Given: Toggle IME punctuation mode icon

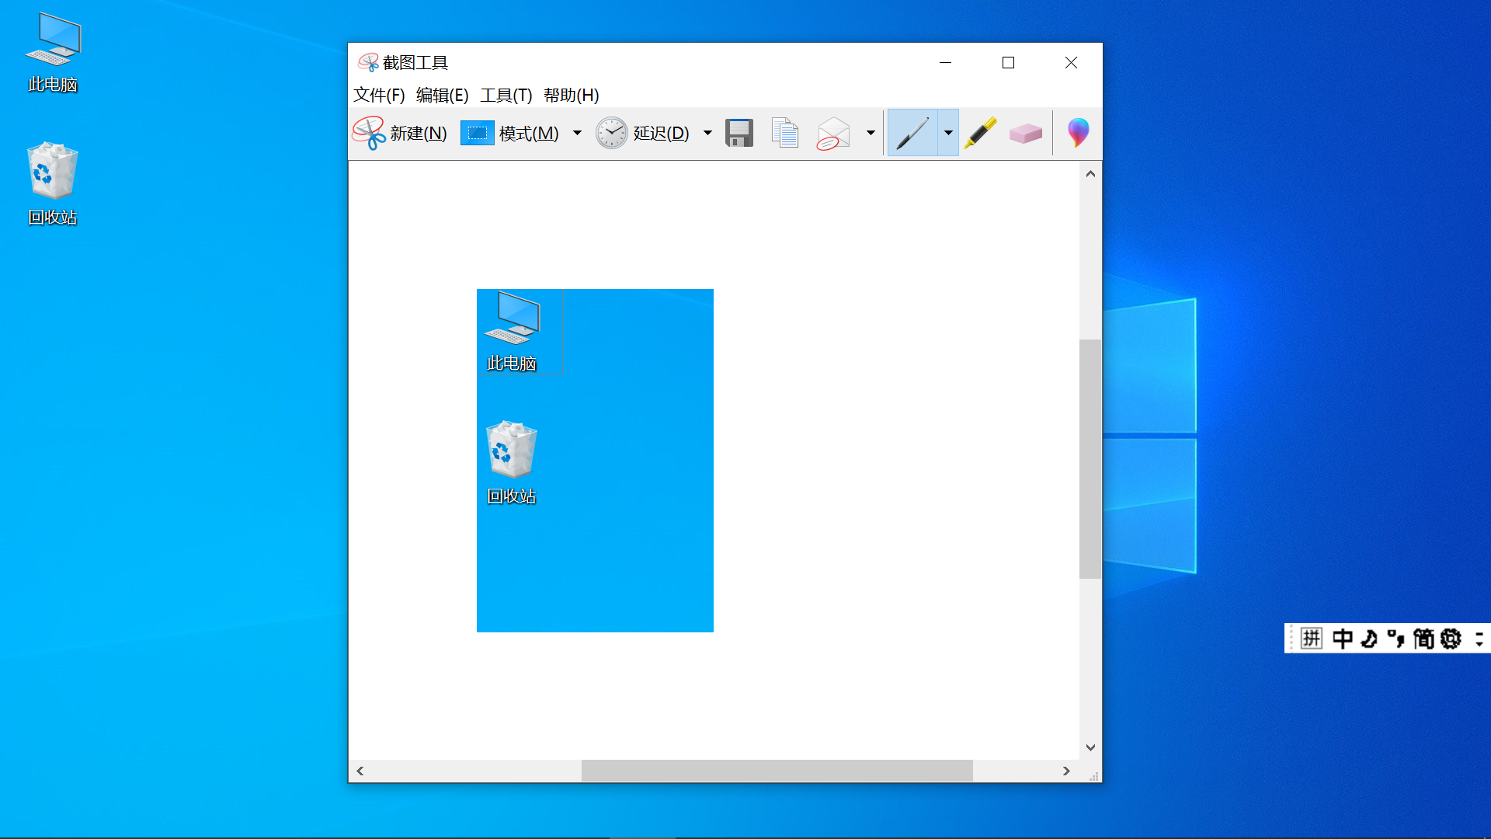Looking at the screenshot, I should click(x=1396, y=639).
